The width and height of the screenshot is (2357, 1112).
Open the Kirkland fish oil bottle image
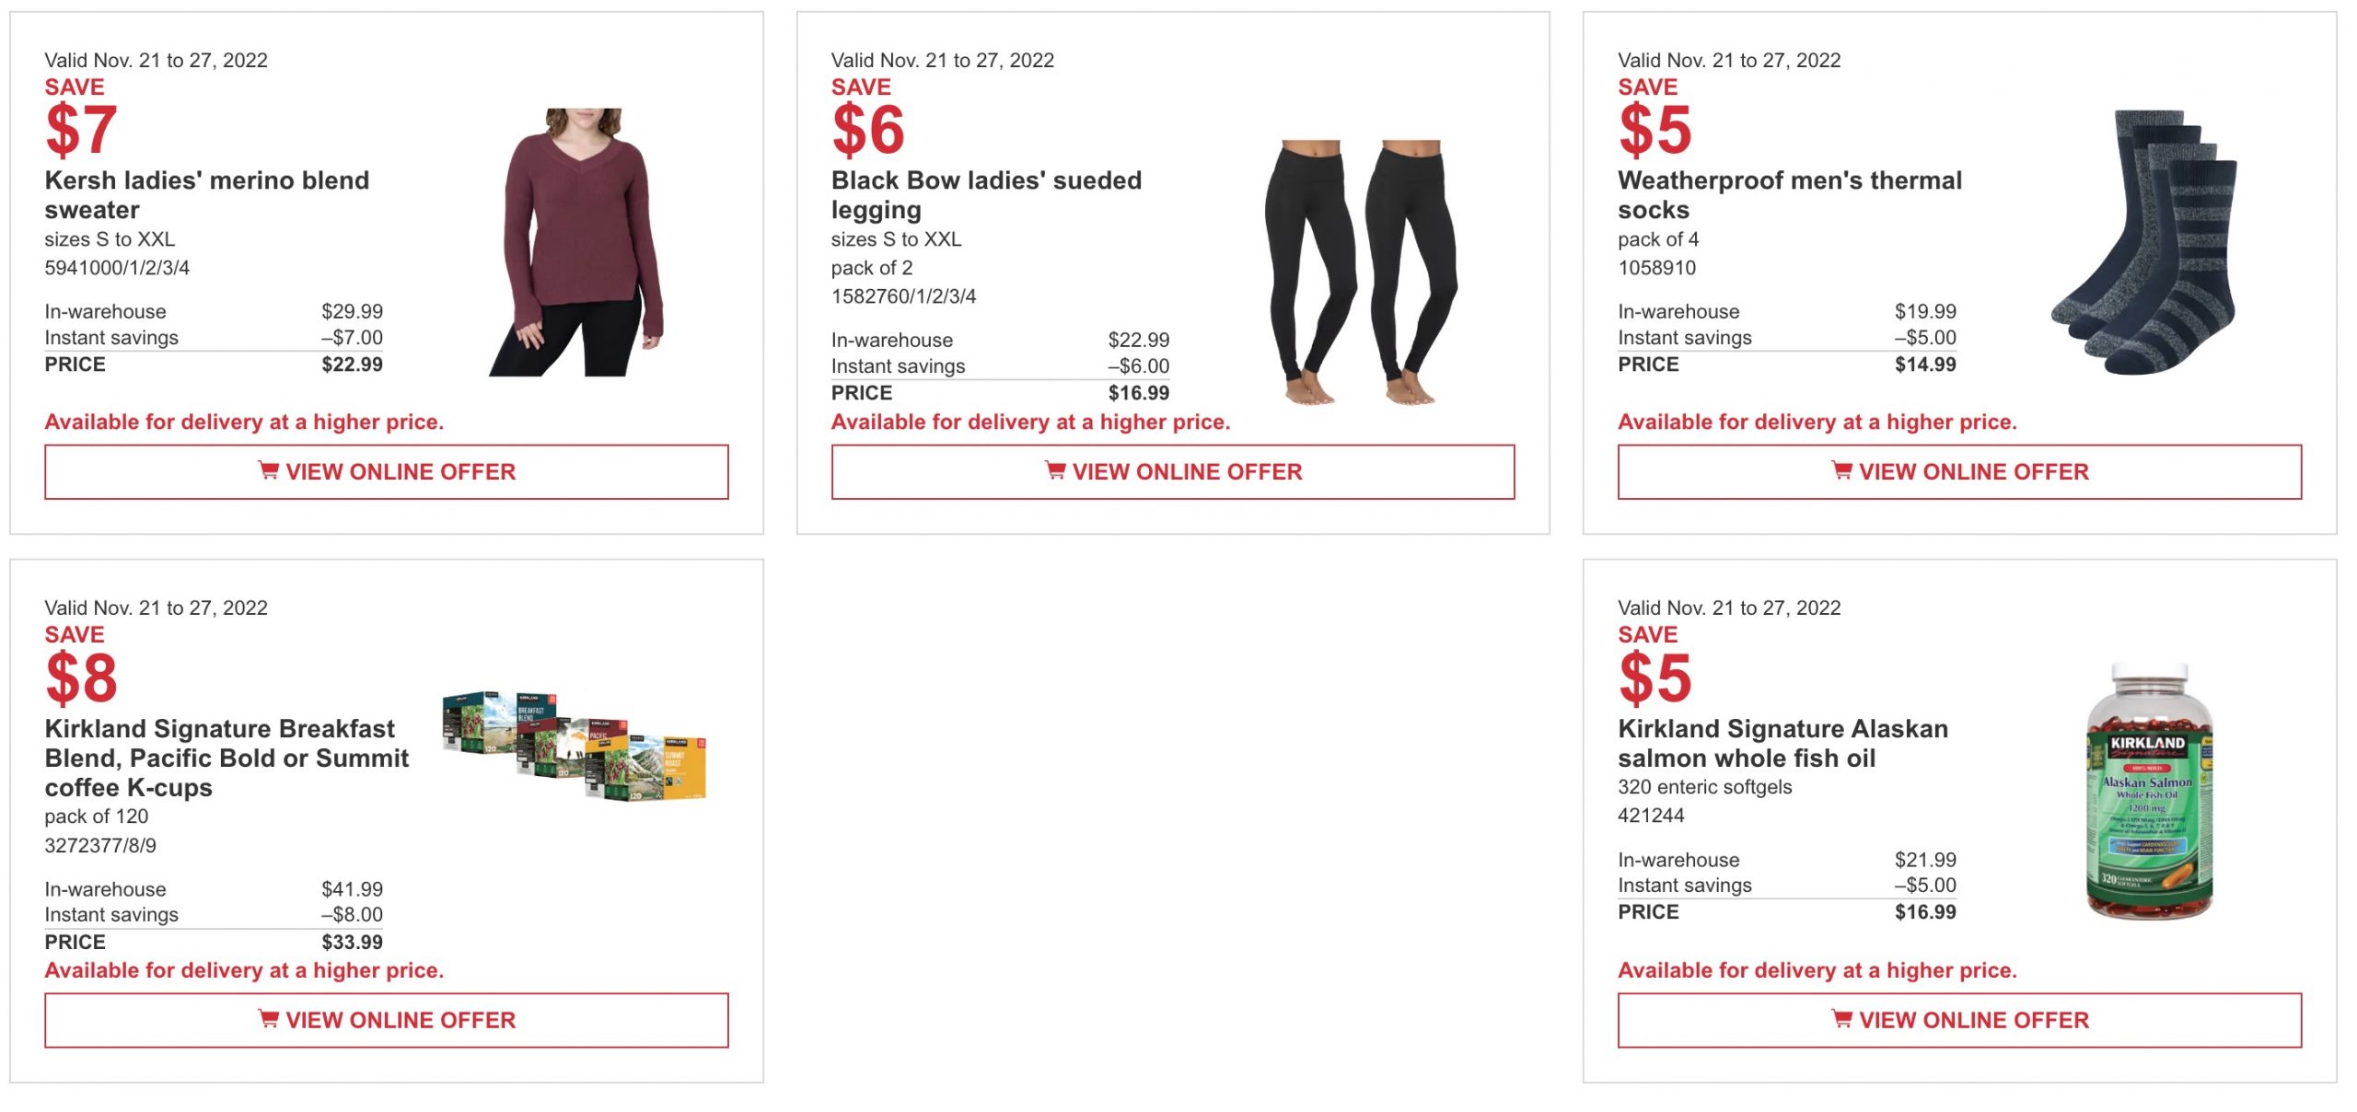point(2149,792)
